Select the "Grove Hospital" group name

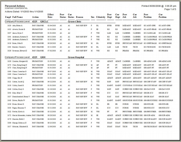click(76, 57)
